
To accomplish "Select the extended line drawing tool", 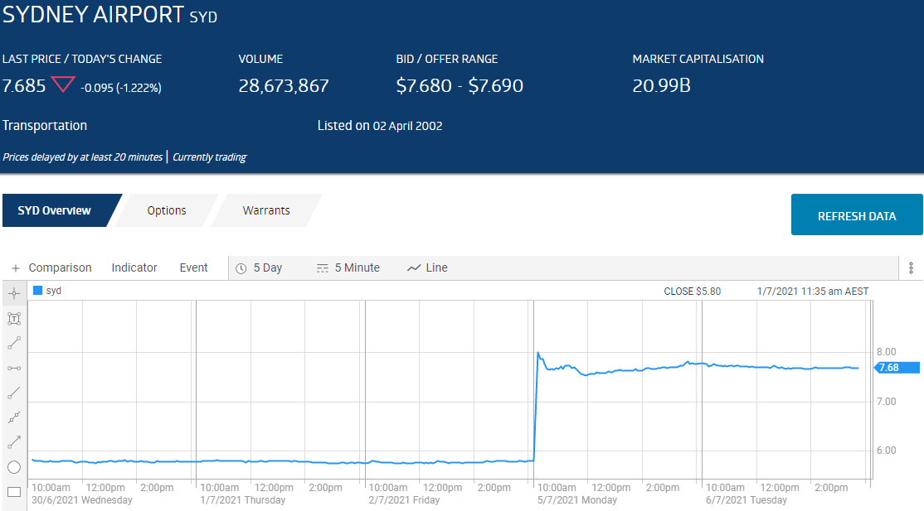I will [14, 417].
